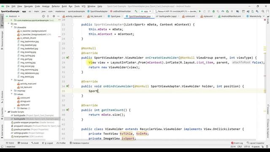Image resolution: width=270 pixels, height=152 pixels.
Task: Open the Logcat tool window
Action: click(48, 143)
